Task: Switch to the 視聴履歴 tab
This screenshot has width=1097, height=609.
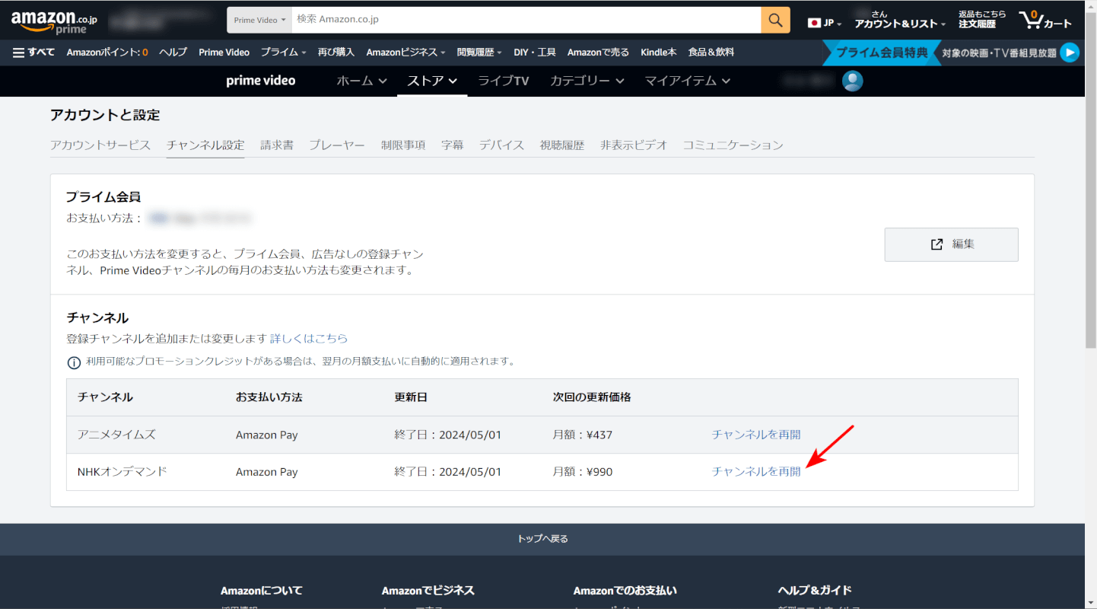Action: (x=562, y=145)
